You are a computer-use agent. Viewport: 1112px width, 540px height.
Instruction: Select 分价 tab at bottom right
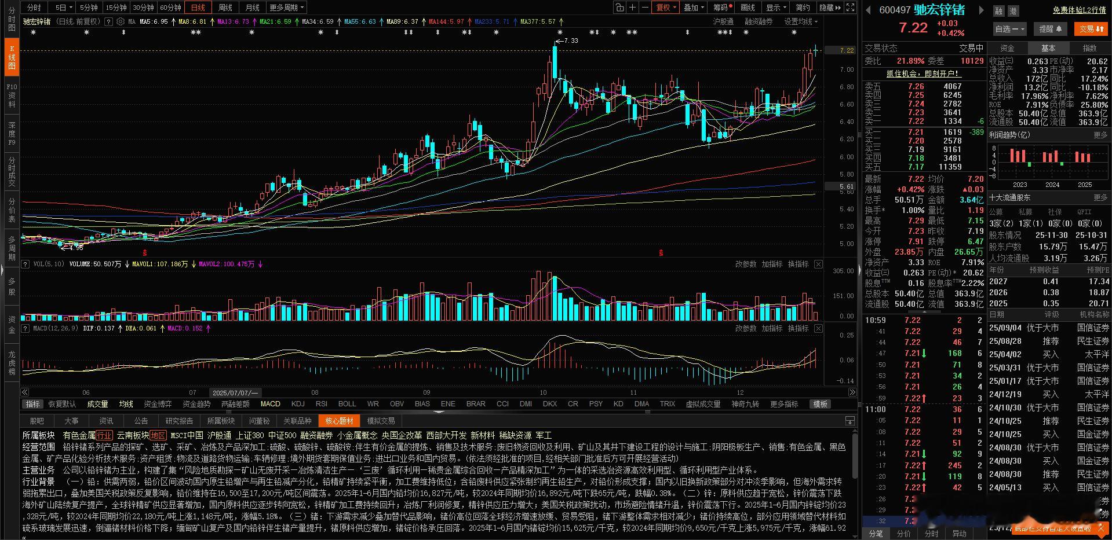point(903,534)
